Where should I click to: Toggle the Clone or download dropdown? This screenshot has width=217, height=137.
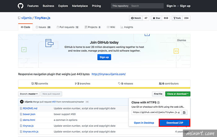pyautogui.click(x=178, y=94)
